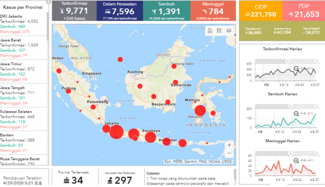Click the province list scrollbar

(48, 26)
